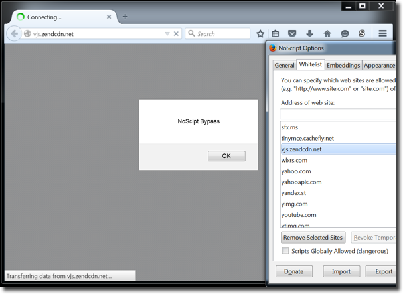Click the Address of web site field
Image resolution: width=403 pixels, height=294 pixels.
(338, 114)
